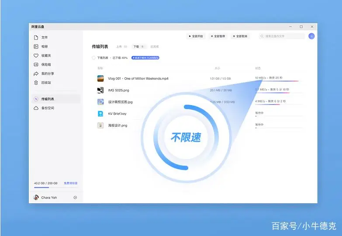
Task: Click 全部暂停 (Pause all) button
Action: tap(218, 36)
